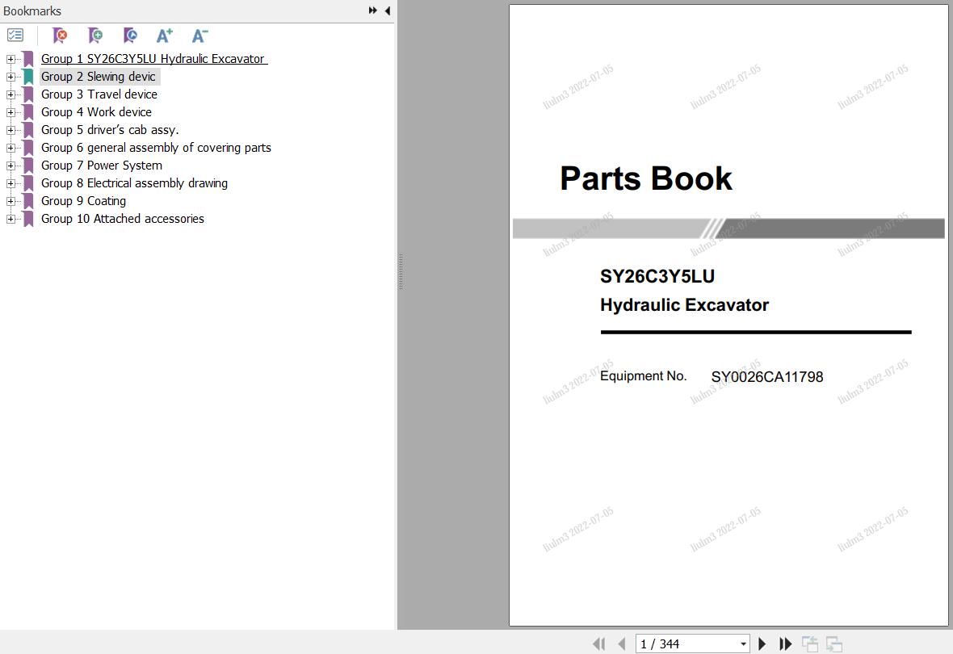
Task: Select Group 3 Travel device bookmark
Action: (x=99, y=94)
